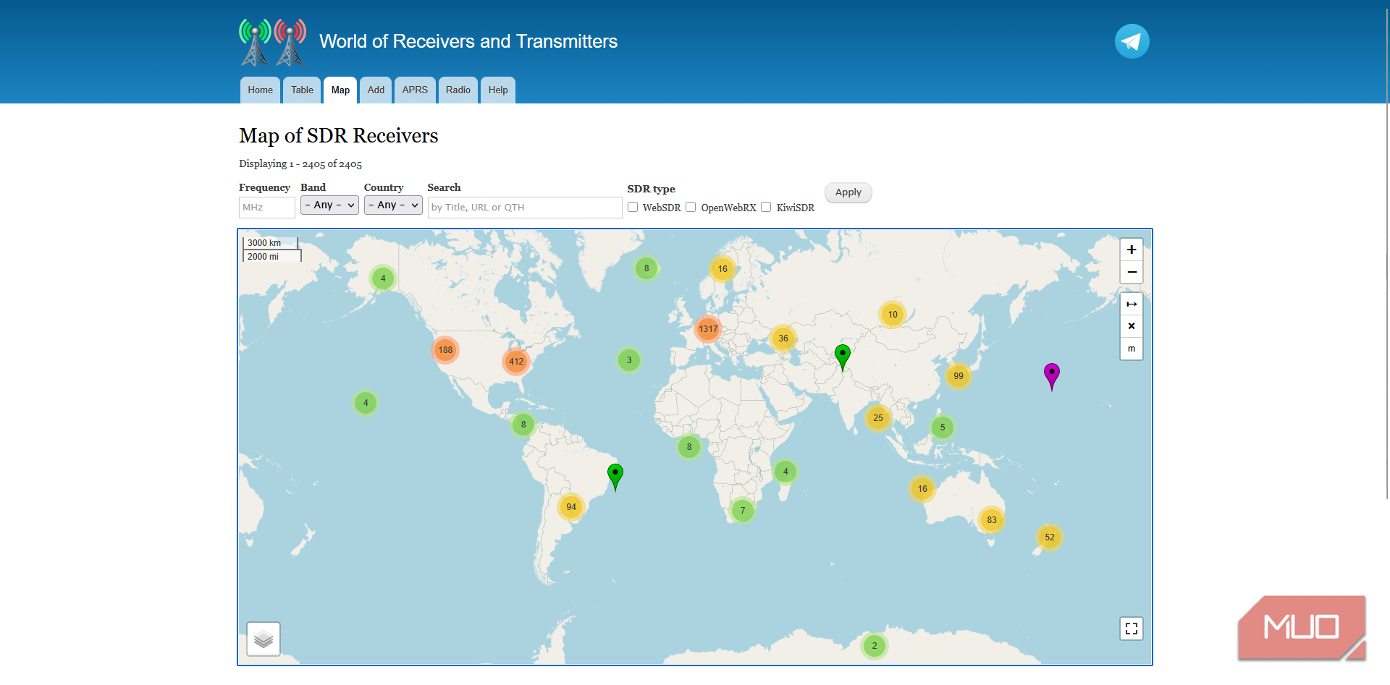Activate the measure distance arrow tool

[x=1132, y=304]
